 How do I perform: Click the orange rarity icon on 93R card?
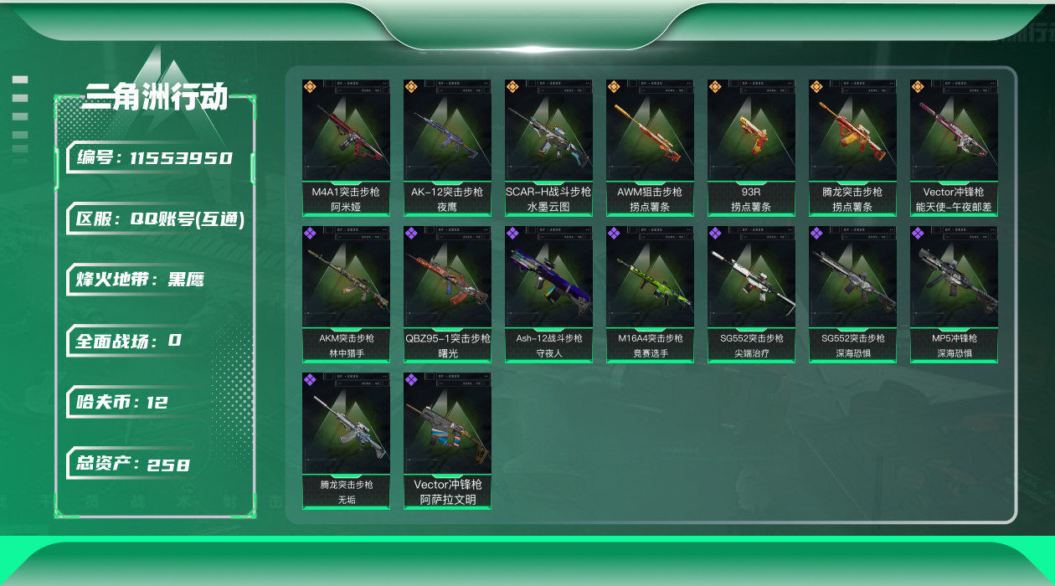[x=715, y=86]
